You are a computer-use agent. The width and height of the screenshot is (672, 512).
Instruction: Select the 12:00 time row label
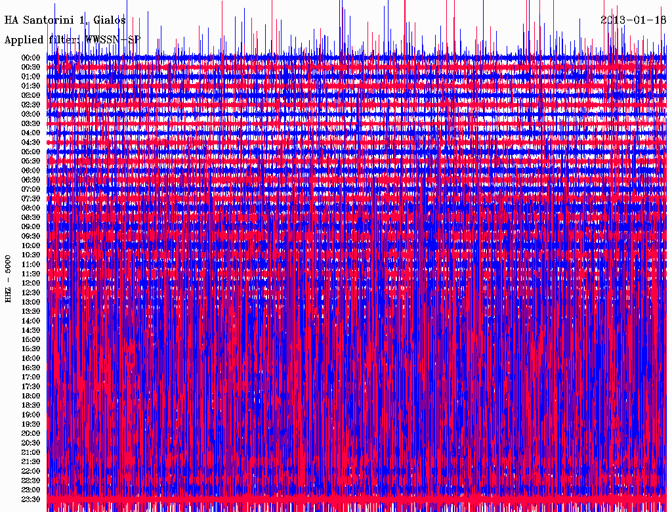[31, 284]
